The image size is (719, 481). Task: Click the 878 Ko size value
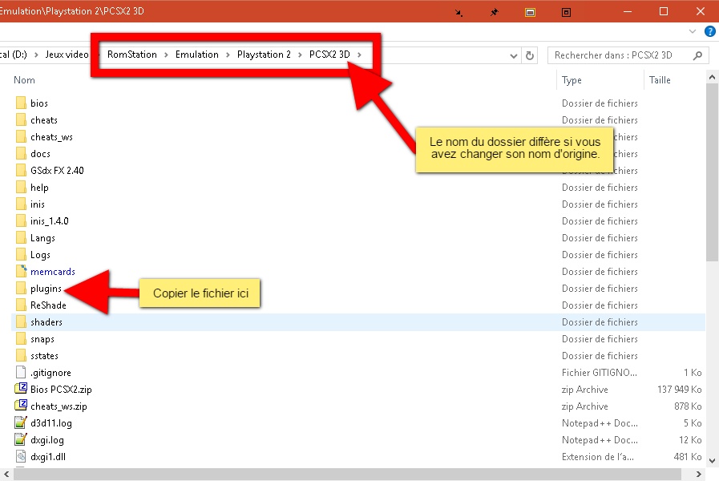click(x=688, y=406)
